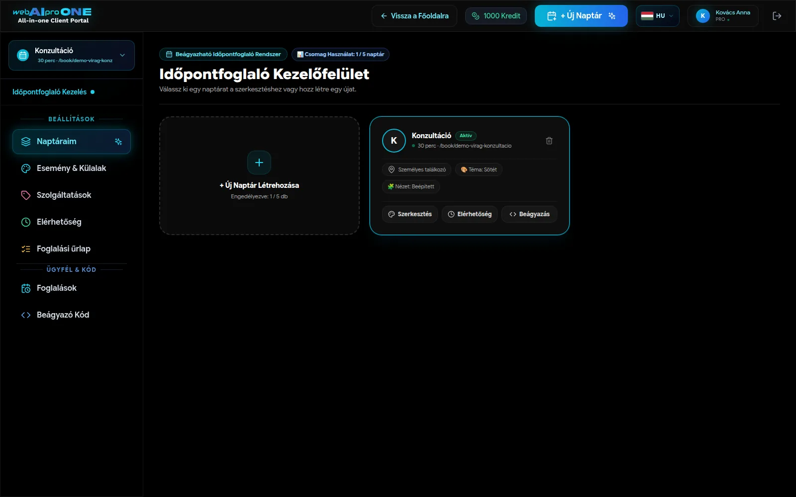796x497 pixels.
Task: Click Szerkesztés on Konzultáció card
Action: point(410,214)
